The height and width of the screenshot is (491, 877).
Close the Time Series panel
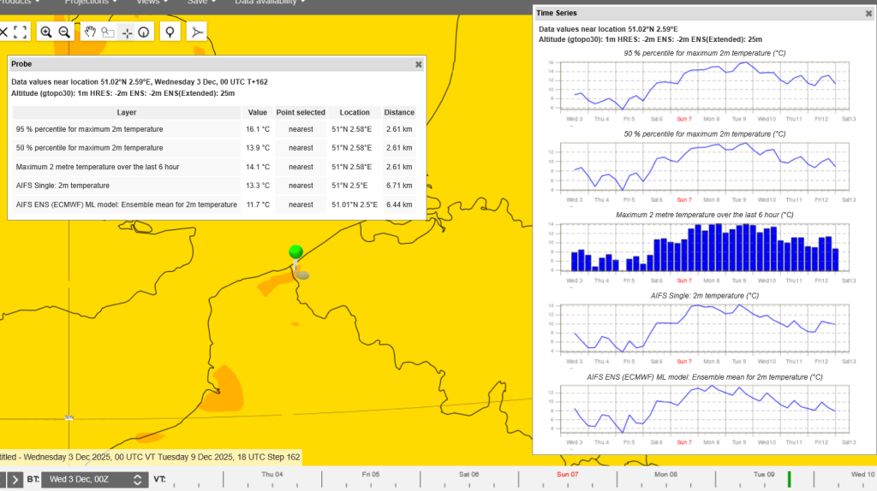[868, 14]
